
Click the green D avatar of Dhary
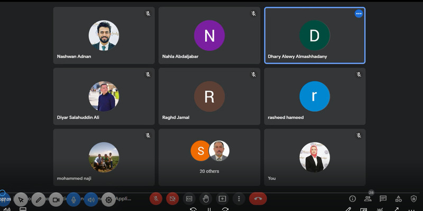coord(315,35)
